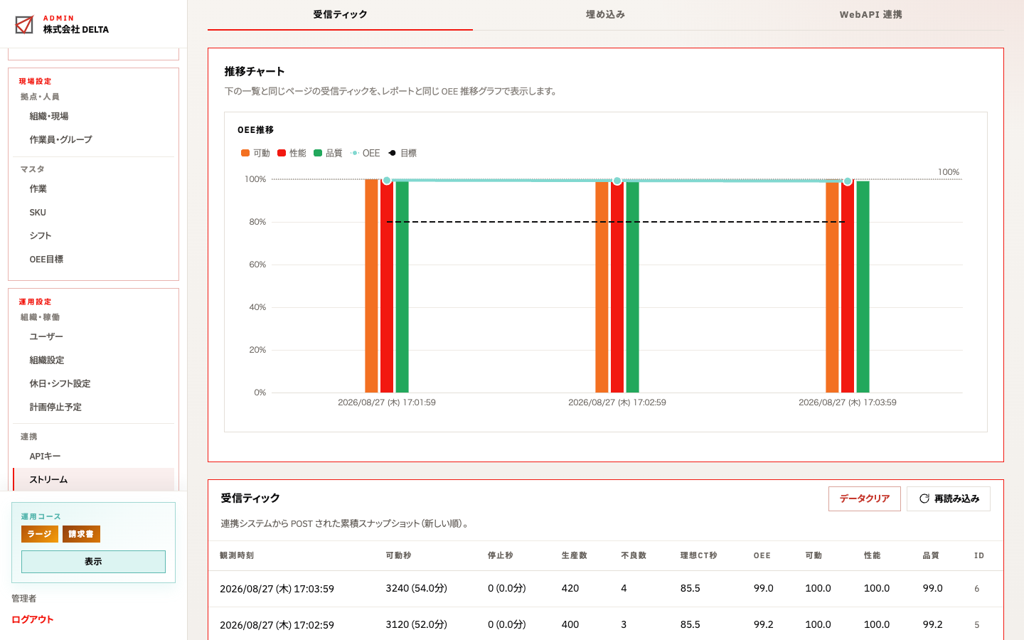This screenshot has height=640, width=1024.
Task: Select シフト in the sidebar
Action: pos(93,235)
